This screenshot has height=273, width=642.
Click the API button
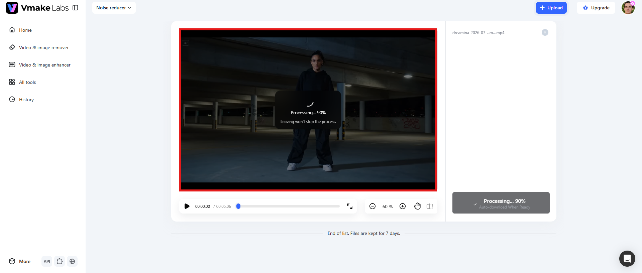47,261
